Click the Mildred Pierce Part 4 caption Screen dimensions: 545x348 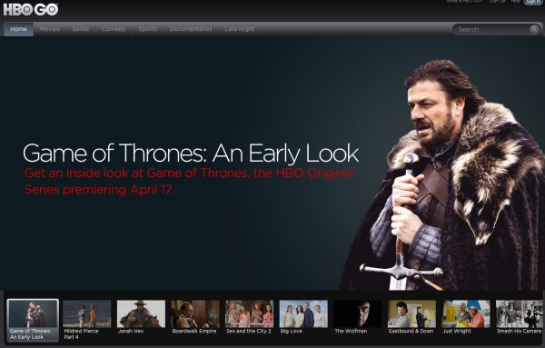pyautogui.click(x=82, y=334)
